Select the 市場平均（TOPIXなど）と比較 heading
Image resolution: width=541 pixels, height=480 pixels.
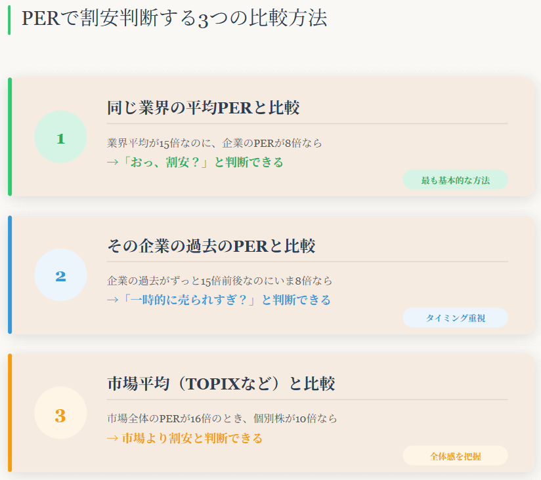(x=221, y=384)
